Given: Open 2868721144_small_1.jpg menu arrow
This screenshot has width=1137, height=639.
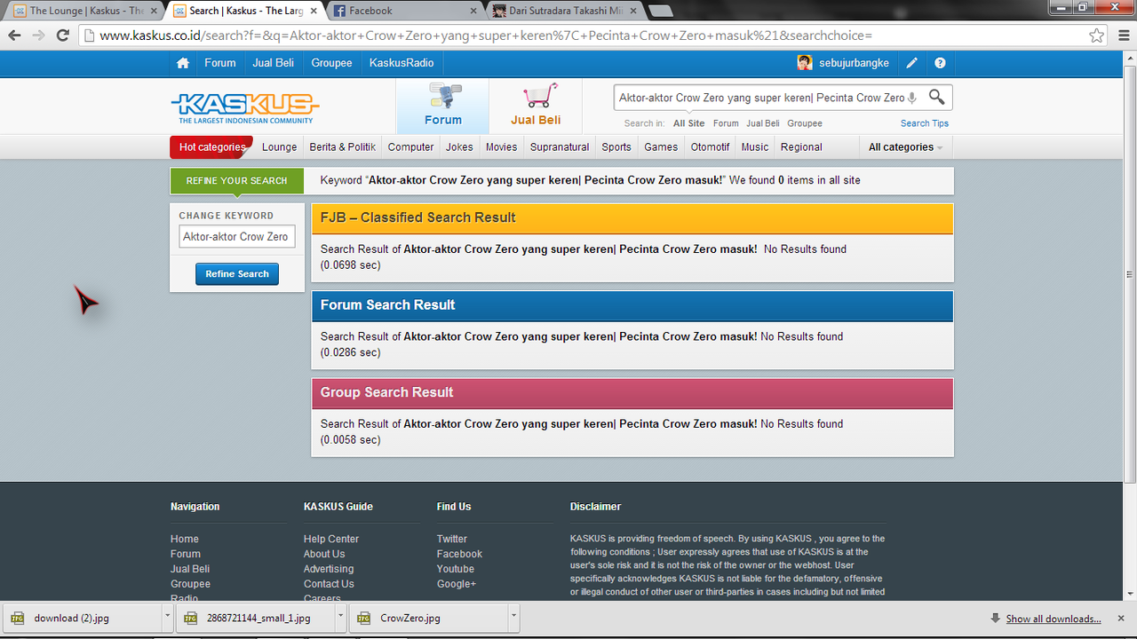Looking at the screenshot, I should pyautogui.click(x=340, y=617).
